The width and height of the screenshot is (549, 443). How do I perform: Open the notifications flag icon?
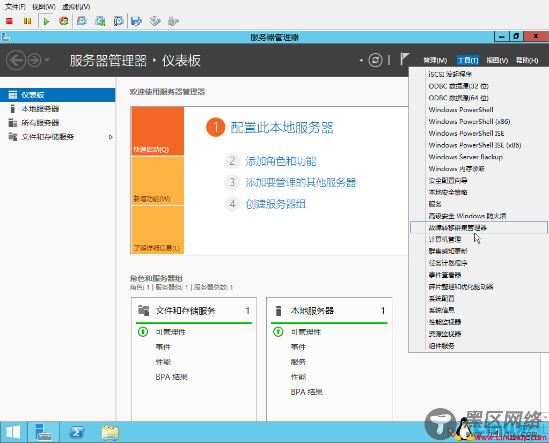405,59
